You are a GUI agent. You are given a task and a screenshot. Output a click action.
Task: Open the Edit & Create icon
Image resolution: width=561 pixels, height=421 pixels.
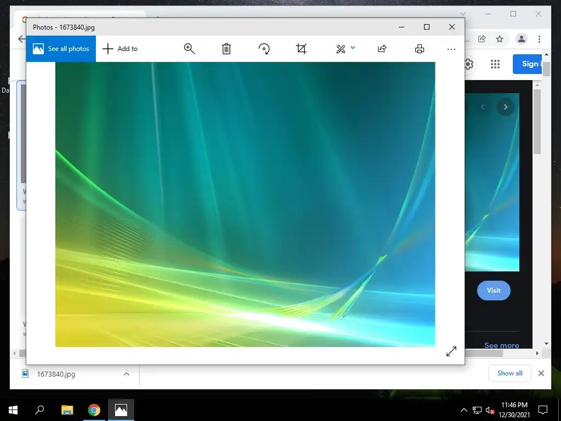[341, 49]
